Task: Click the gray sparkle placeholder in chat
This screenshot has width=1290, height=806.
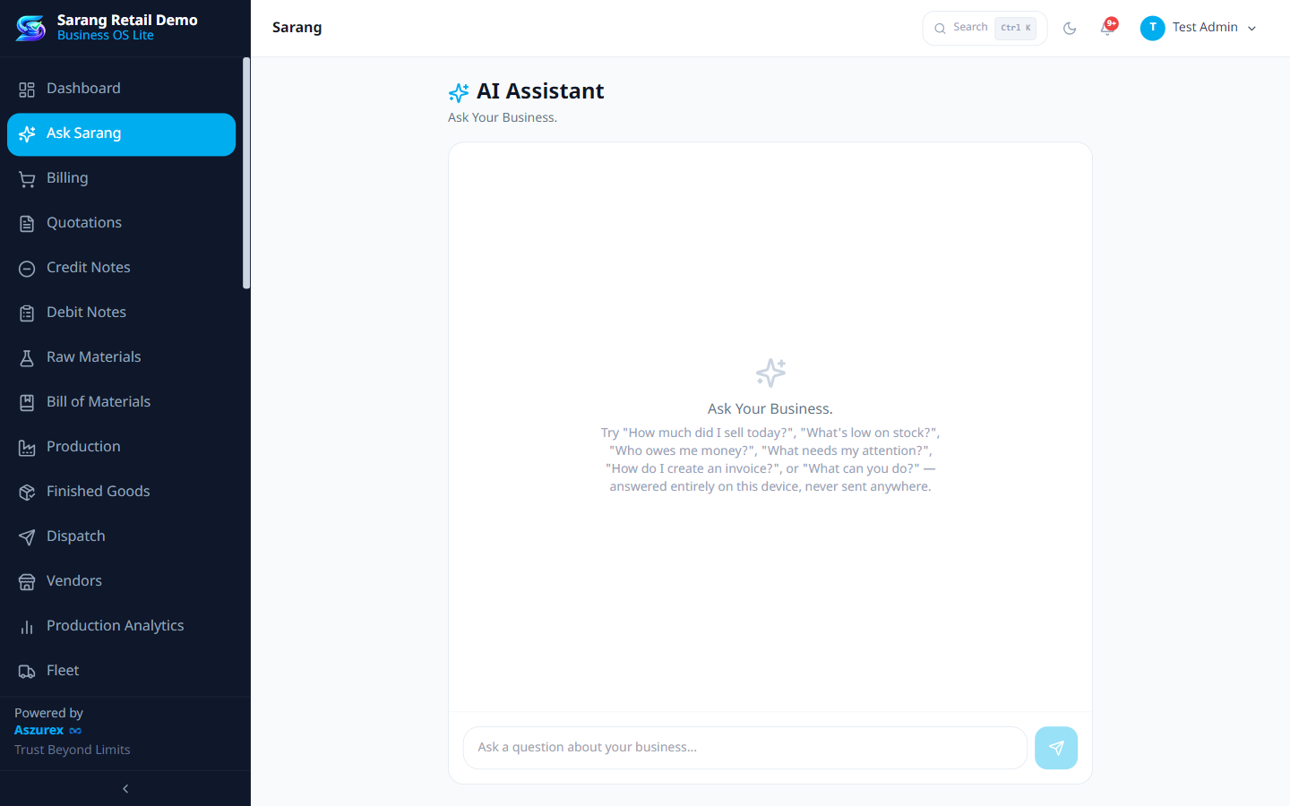Action: 770,373
